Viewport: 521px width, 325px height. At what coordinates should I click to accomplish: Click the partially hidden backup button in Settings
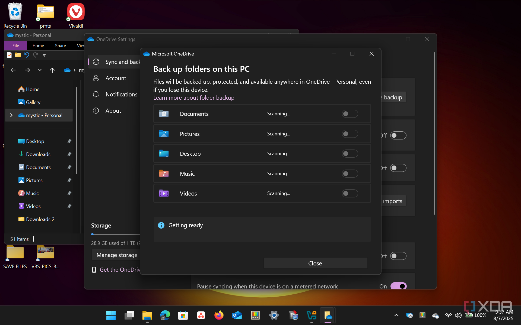point(394,97)
